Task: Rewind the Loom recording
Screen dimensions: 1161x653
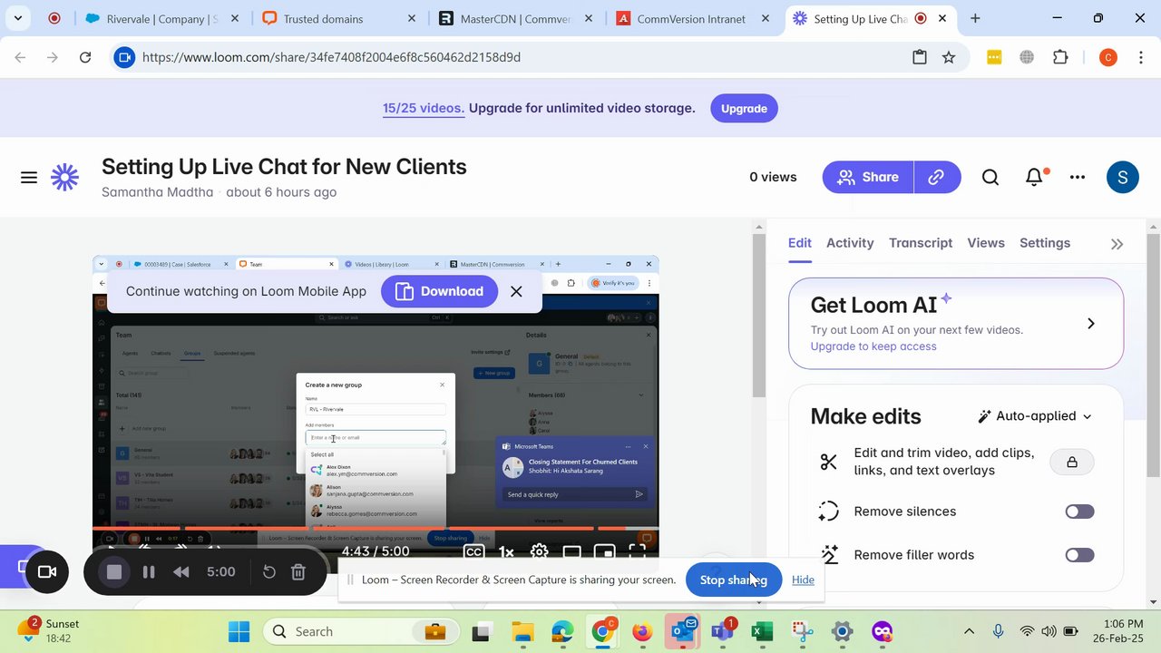Action: pyautogui.click(x=181, y=572)
